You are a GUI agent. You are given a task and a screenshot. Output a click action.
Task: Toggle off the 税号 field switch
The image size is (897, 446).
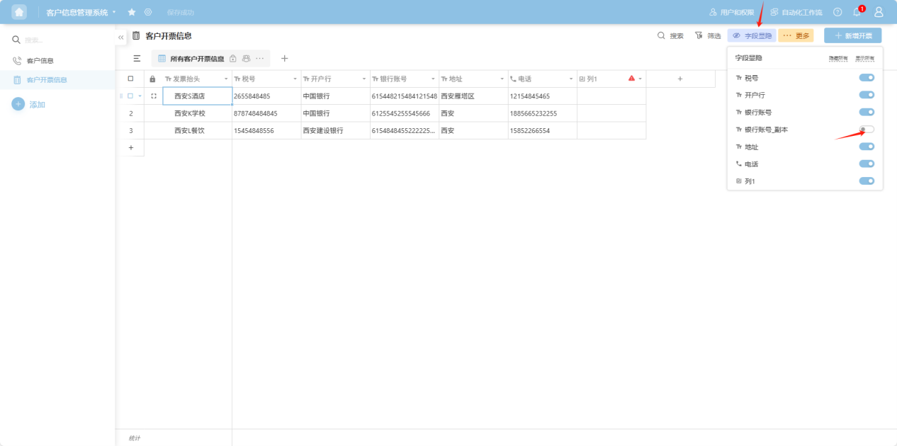pyautogui.click(x=867, y=78)
